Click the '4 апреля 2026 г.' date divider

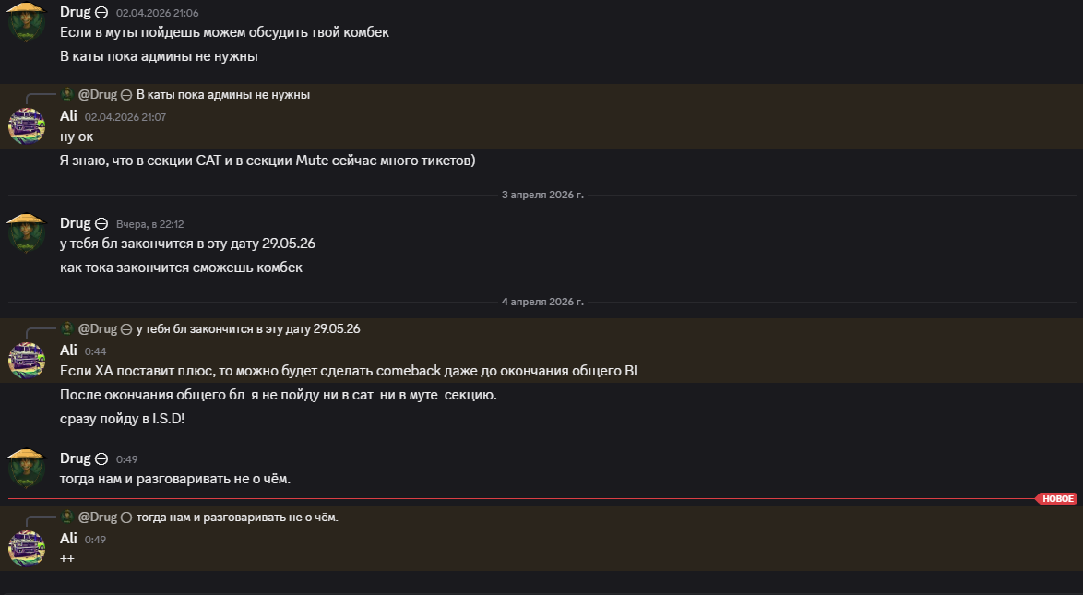point(542,302)
